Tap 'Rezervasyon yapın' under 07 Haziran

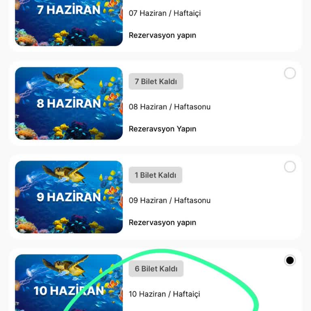coord(162,35)
